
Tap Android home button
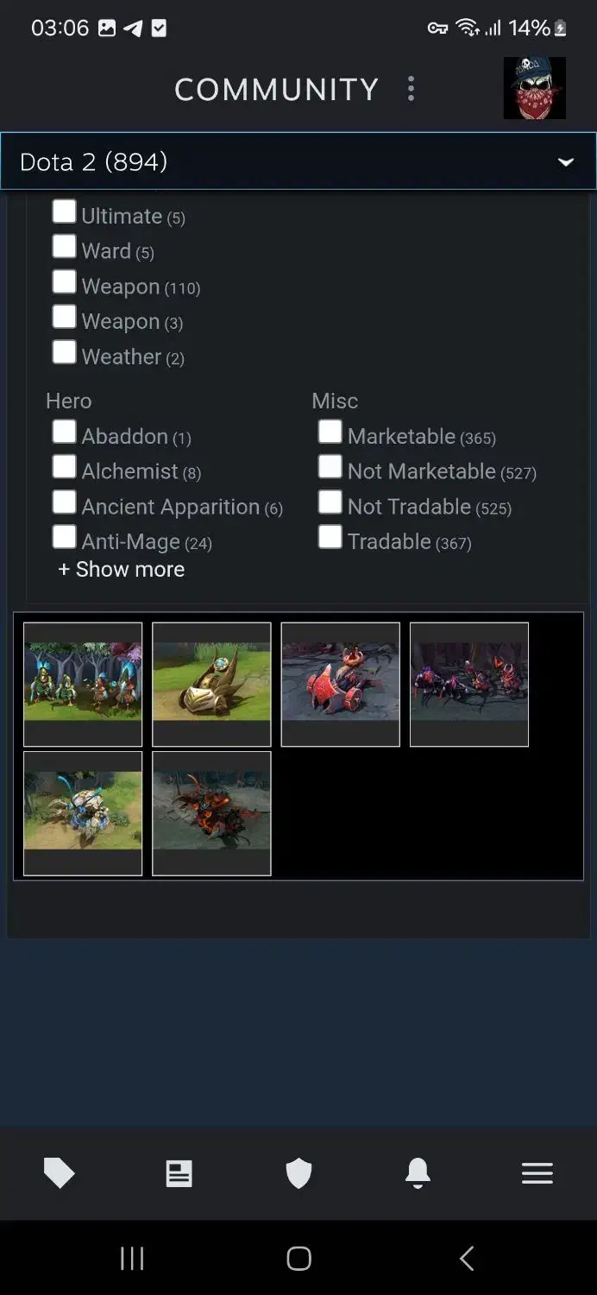coord(298,1258)
